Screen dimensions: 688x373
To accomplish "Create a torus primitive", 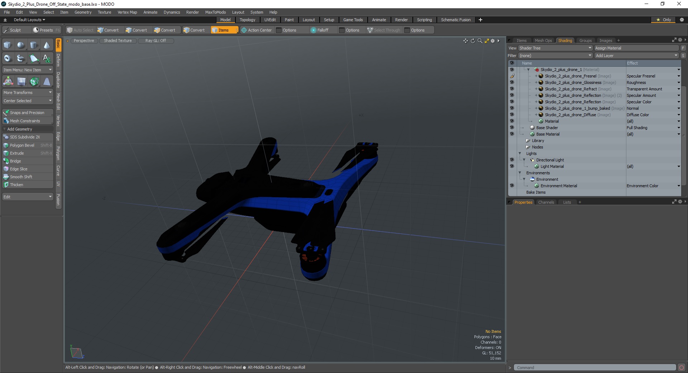I will (8, 58).
